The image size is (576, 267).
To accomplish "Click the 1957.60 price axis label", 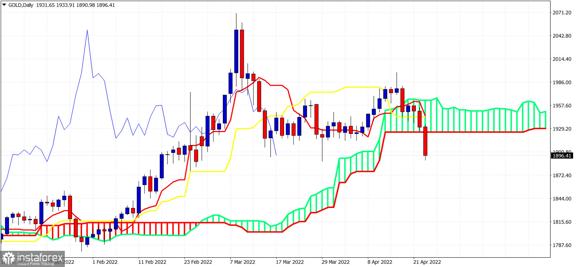I will point(562,106).
